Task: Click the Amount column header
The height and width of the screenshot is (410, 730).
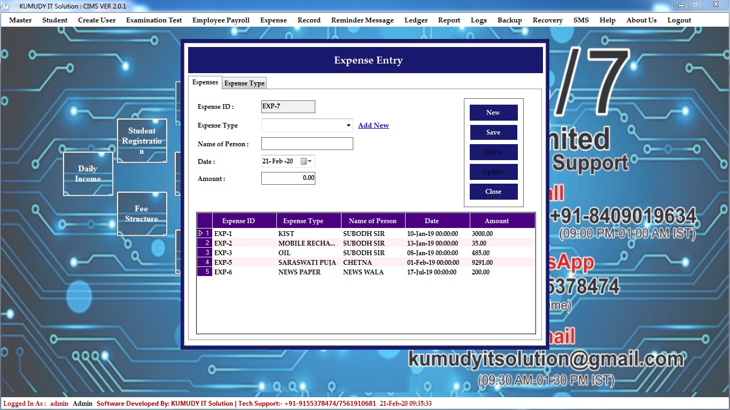Action: coord(496,221)
